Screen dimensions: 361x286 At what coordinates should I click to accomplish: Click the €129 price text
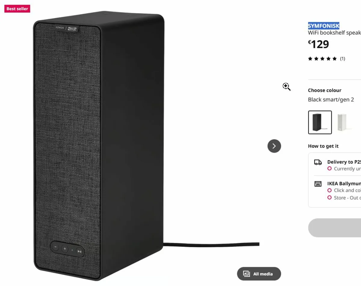point(318,44)
